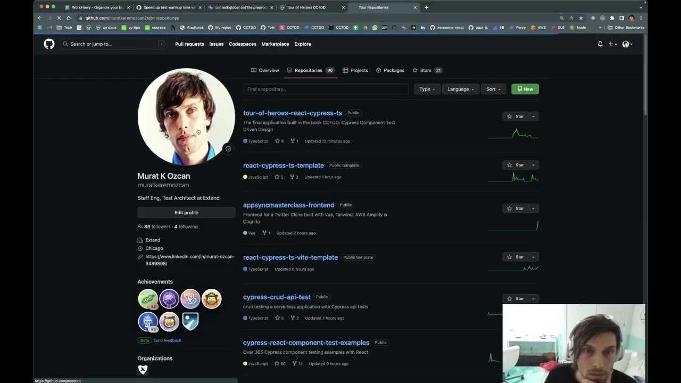View the Pair Extraordinaire pea-pod achievement badge

[x=148, y=299]
